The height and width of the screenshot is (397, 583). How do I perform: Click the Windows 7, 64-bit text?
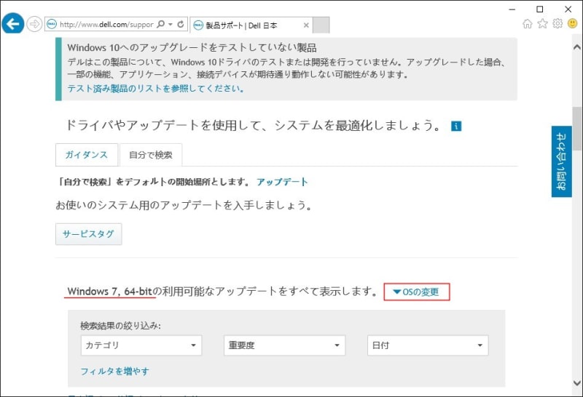coord(110,292)
